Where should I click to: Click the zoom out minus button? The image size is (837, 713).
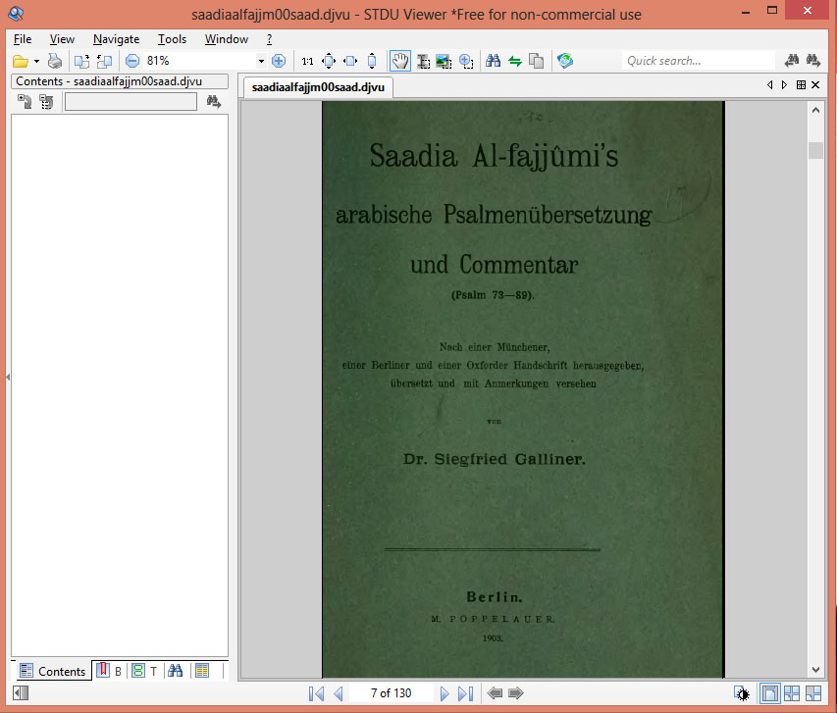tap(132, 61)
